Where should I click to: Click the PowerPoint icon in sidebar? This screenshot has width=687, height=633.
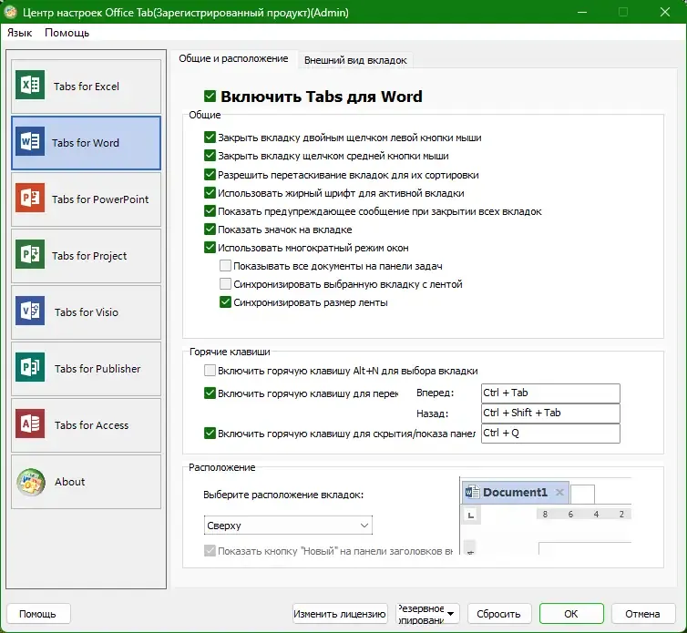tap(30, 198)
